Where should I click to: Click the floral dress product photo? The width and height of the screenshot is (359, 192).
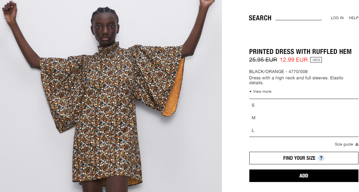point(111,96)
